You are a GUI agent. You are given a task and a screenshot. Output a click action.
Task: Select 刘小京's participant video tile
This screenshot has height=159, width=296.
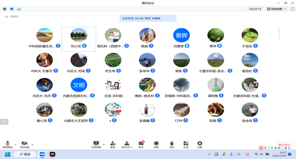point(79,39)
